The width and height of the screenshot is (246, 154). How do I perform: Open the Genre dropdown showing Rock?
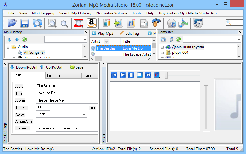[x=84, y=114]
